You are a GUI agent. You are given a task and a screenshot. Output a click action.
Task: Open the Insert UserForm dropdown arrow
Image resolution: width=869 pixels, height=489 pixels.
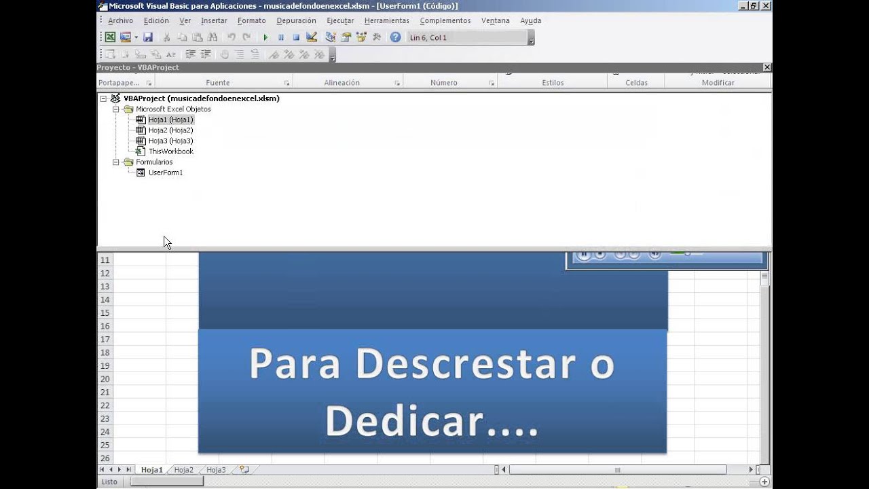tap(136, 37)
